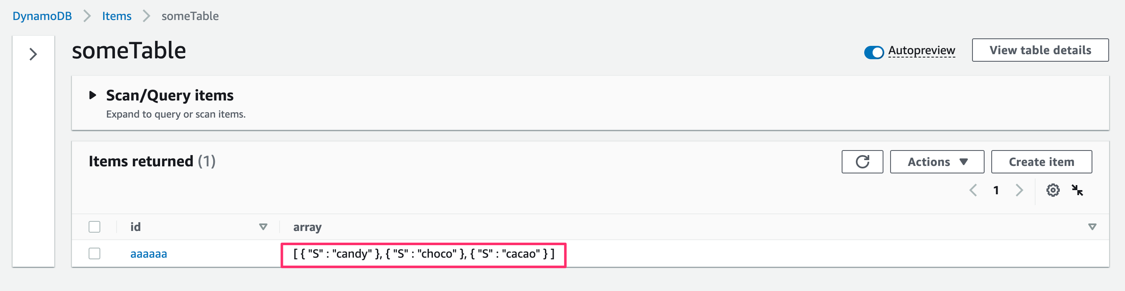Open the Actions dropdown menu

[x=937, y=162]
